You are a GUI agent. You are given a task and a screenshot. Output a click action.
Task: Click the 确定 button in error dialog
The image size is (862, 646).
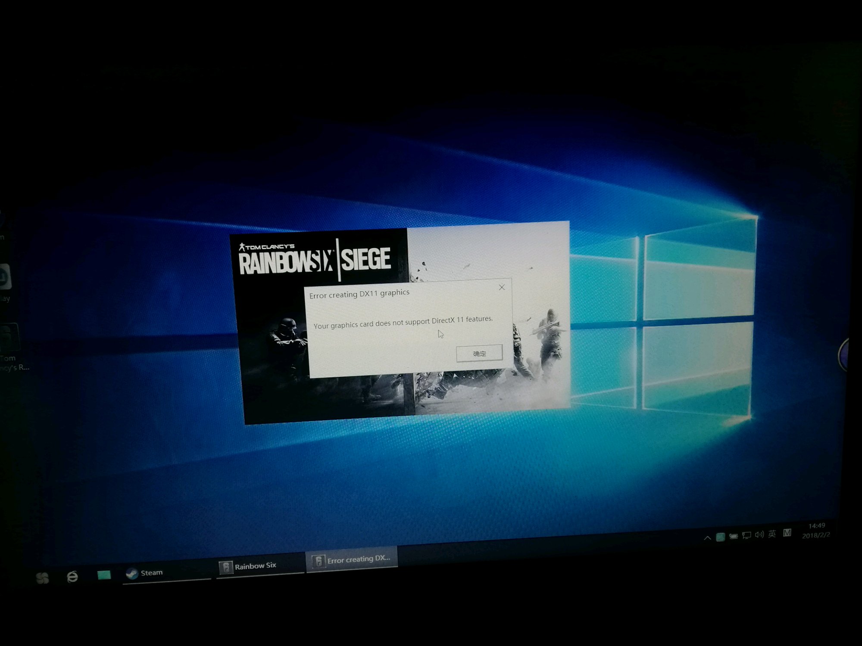(479, 353)
